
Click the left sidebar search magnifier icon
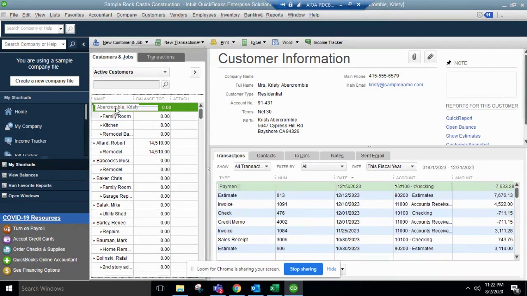pos(72,44)
